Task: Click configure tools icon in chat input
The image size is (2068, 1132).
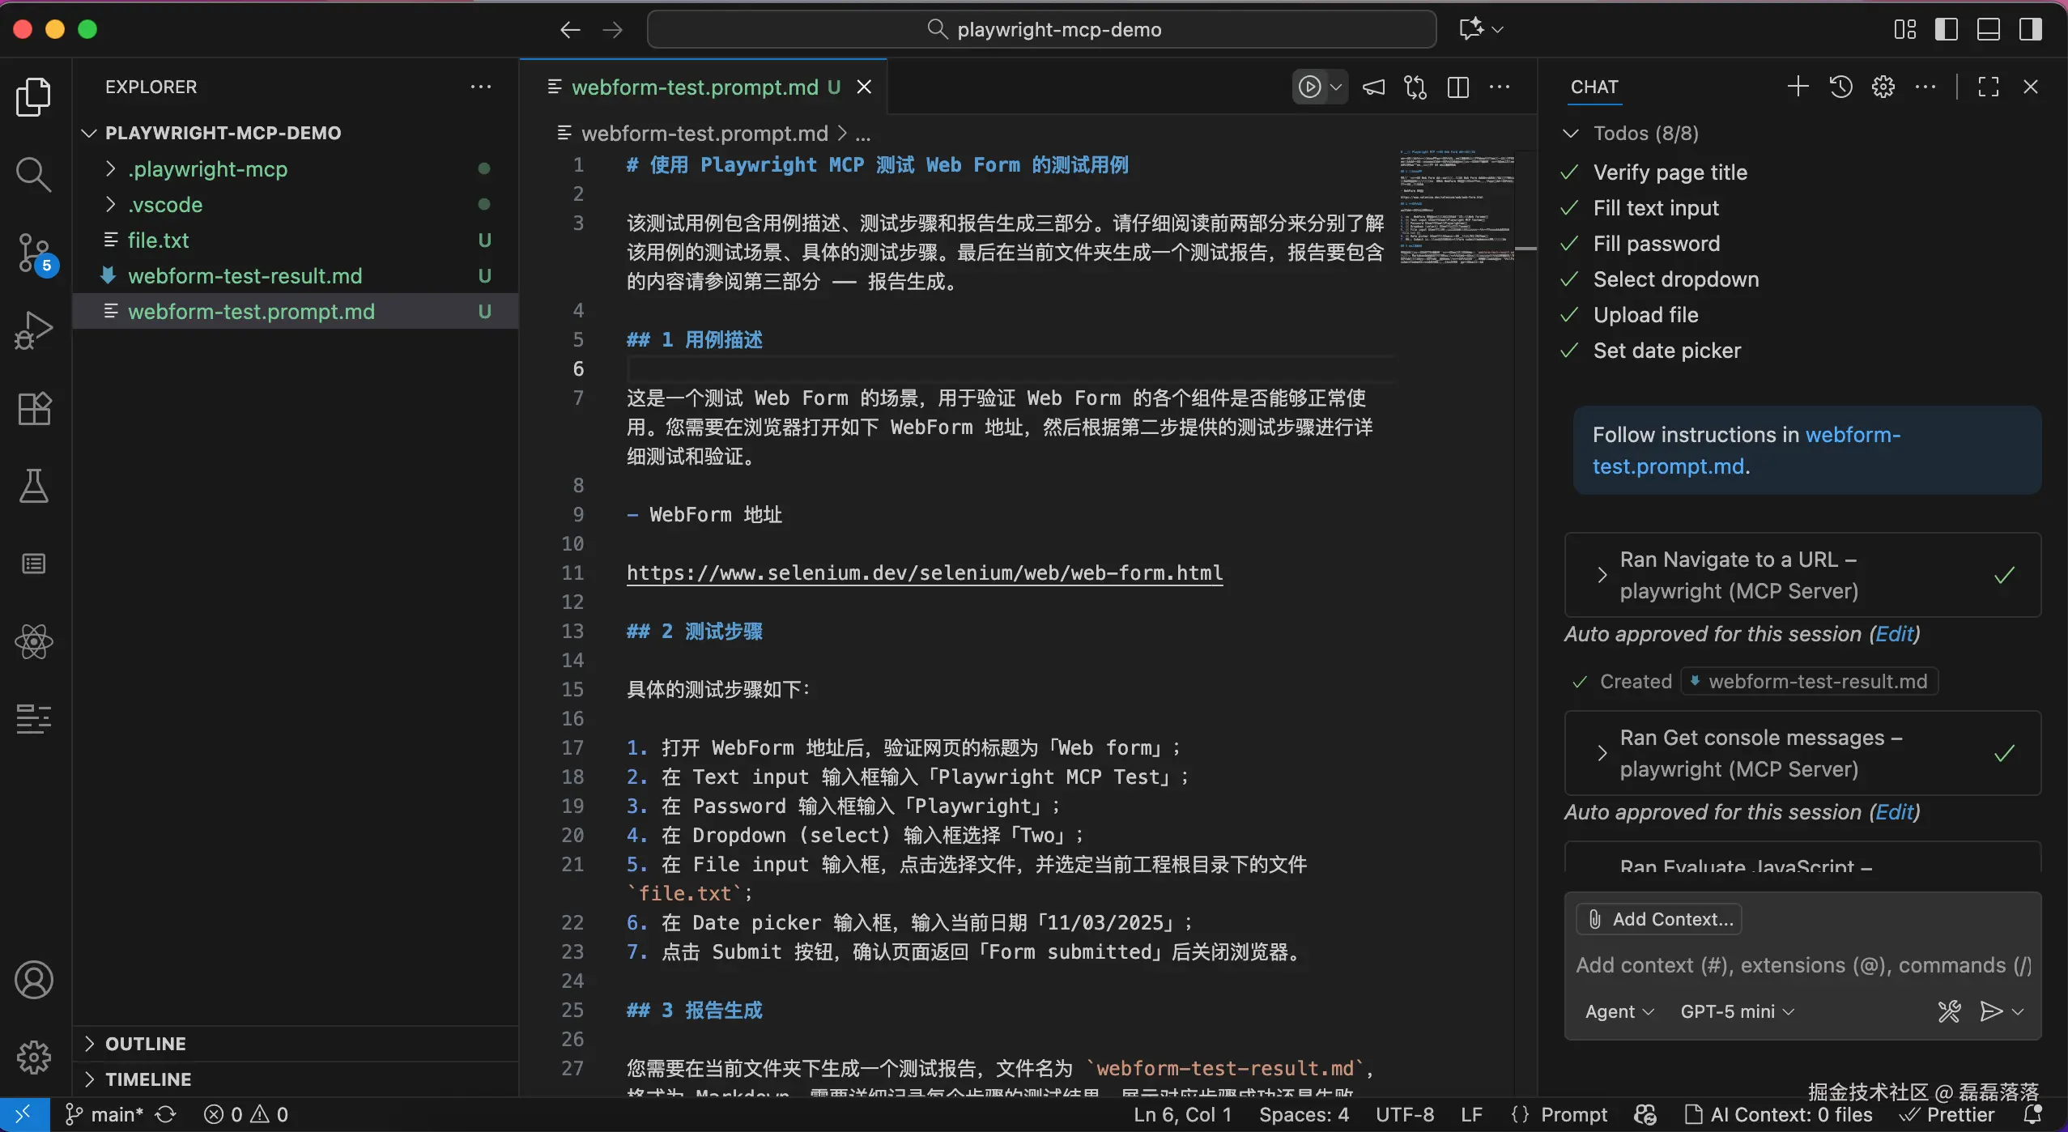Action: (1949, 1011)
